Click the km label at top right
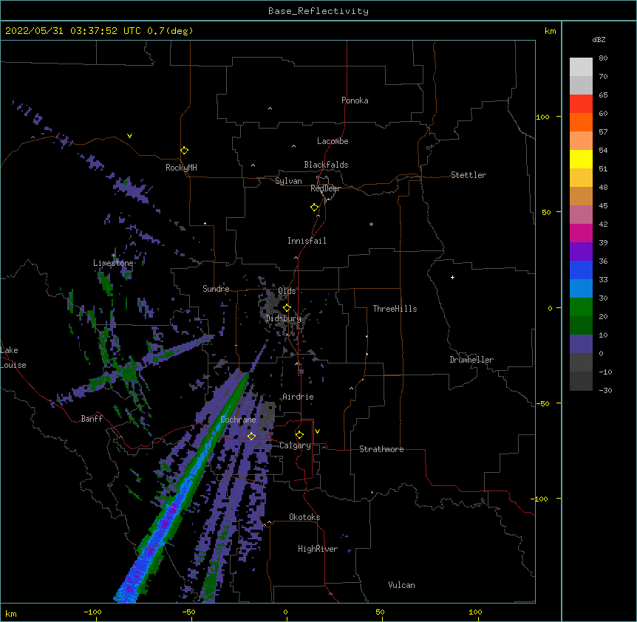The image size is (637, 622). coord(551,31)
